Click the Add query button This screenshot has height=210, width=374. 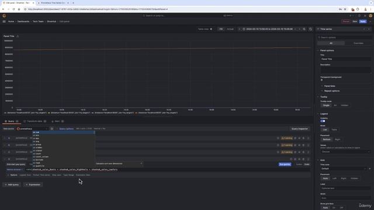pyautogui.click(x=12, y=185)
